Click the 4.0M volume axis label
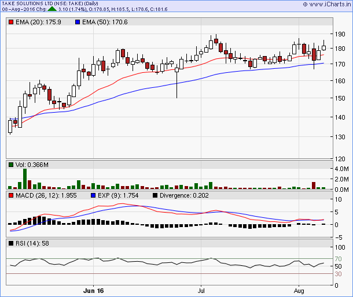Viewport: 353px width, 297px height. tap(341, 169)
